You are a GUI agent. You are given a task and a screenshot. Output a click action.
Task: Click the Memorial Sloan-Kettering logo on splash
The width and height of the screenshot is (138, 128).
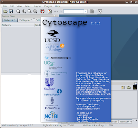(56, 73)
